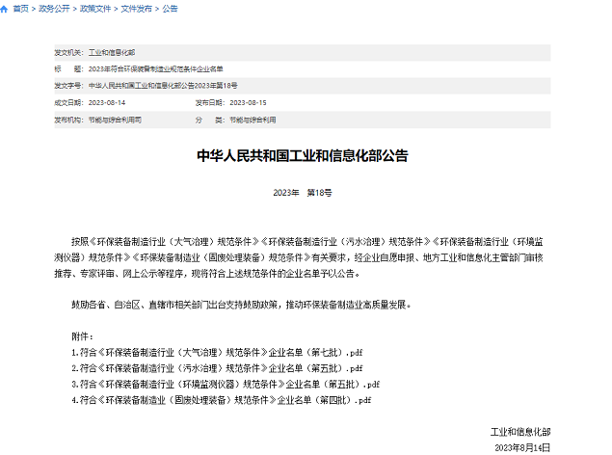Click paragraph starting 鼓励各省、自治区
612x455 pixels.
point(241,305)
